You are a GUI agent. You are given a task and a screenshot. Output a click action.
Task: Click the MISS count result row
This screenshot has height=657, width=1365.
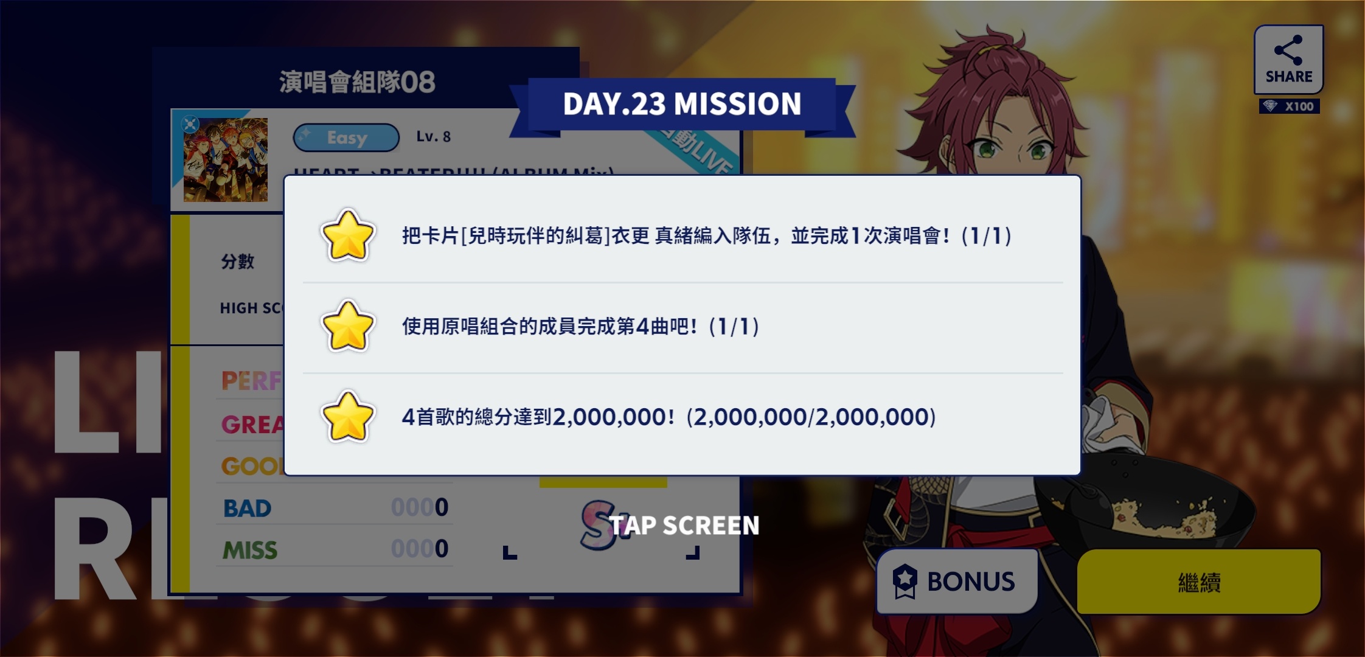[x=335, y=549]
